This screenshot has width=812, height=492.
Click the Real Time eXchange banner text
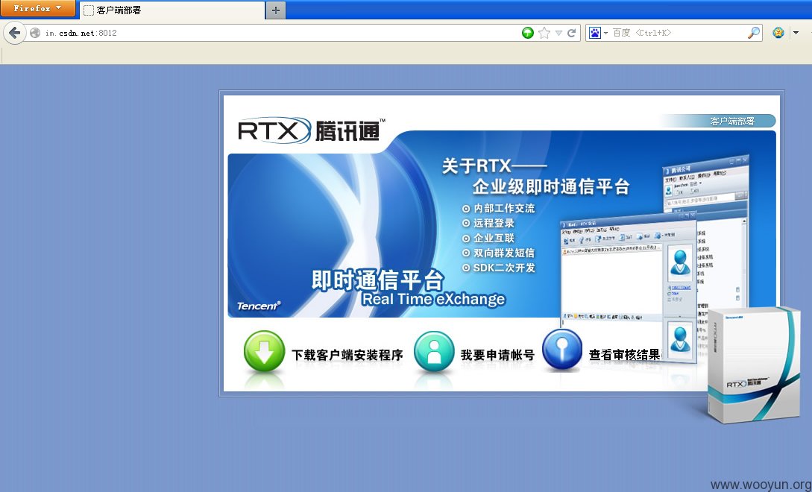tap(433, 299)
